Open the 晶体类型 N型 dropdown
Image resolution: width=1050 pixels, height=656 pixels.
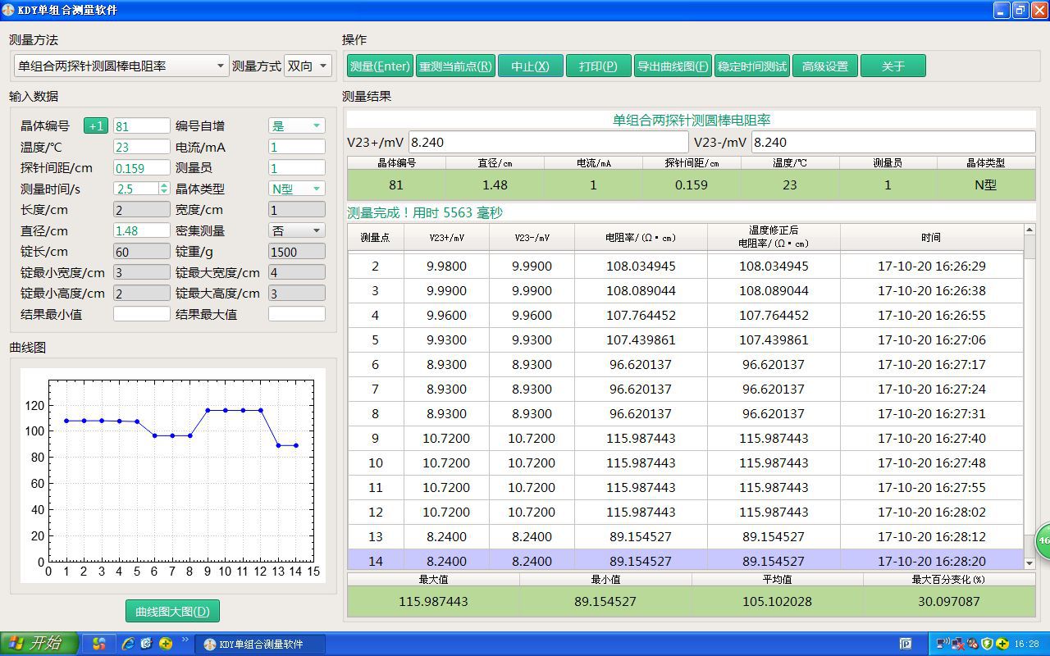pyautogui.click(x=297, y=189)
